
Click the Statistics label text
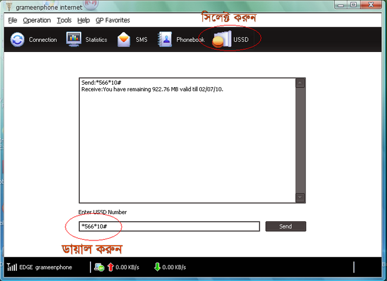[x=96, y=39]
